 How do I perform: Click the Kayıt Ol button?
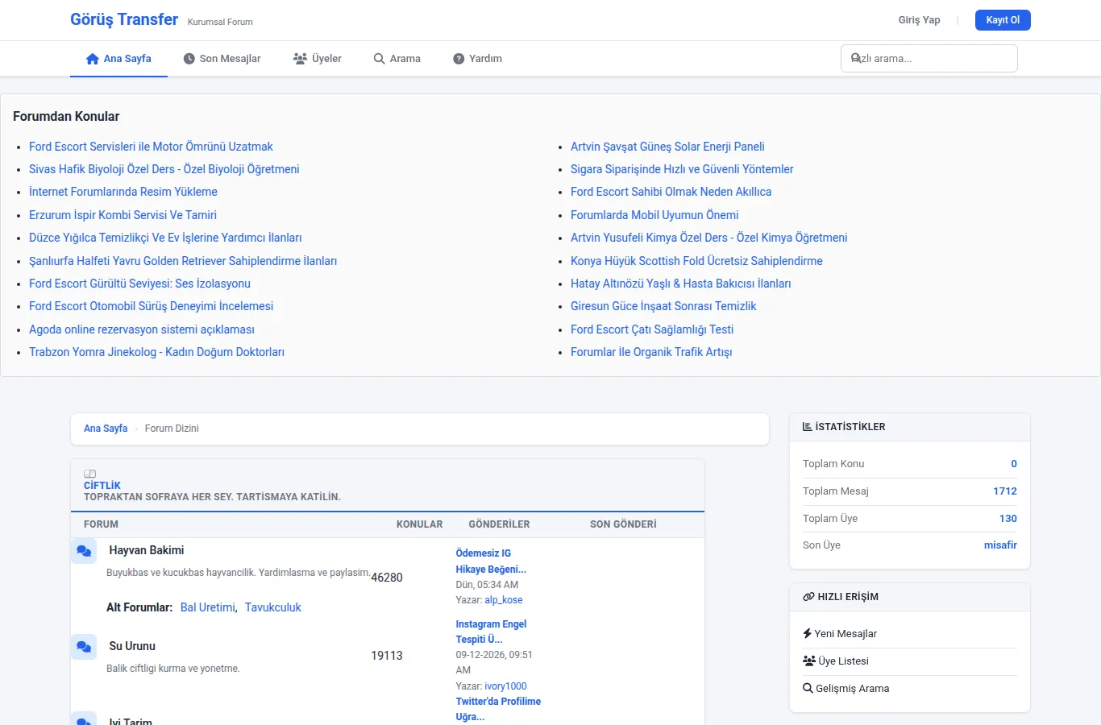point(1003,20)
